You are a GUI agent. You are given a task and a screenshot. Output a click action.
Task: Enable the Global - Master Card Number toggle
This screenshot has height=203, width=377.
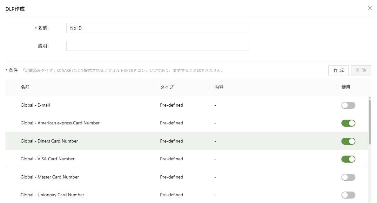pyautogui.click(x=348, y=177)
